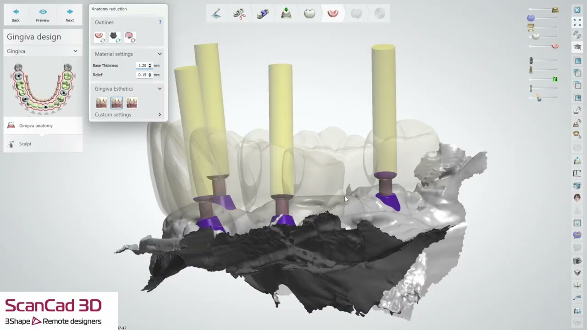Viewport: 587px width, 330px height.
Task: Click the gray 3D cube icon
Action: [577, 273]
